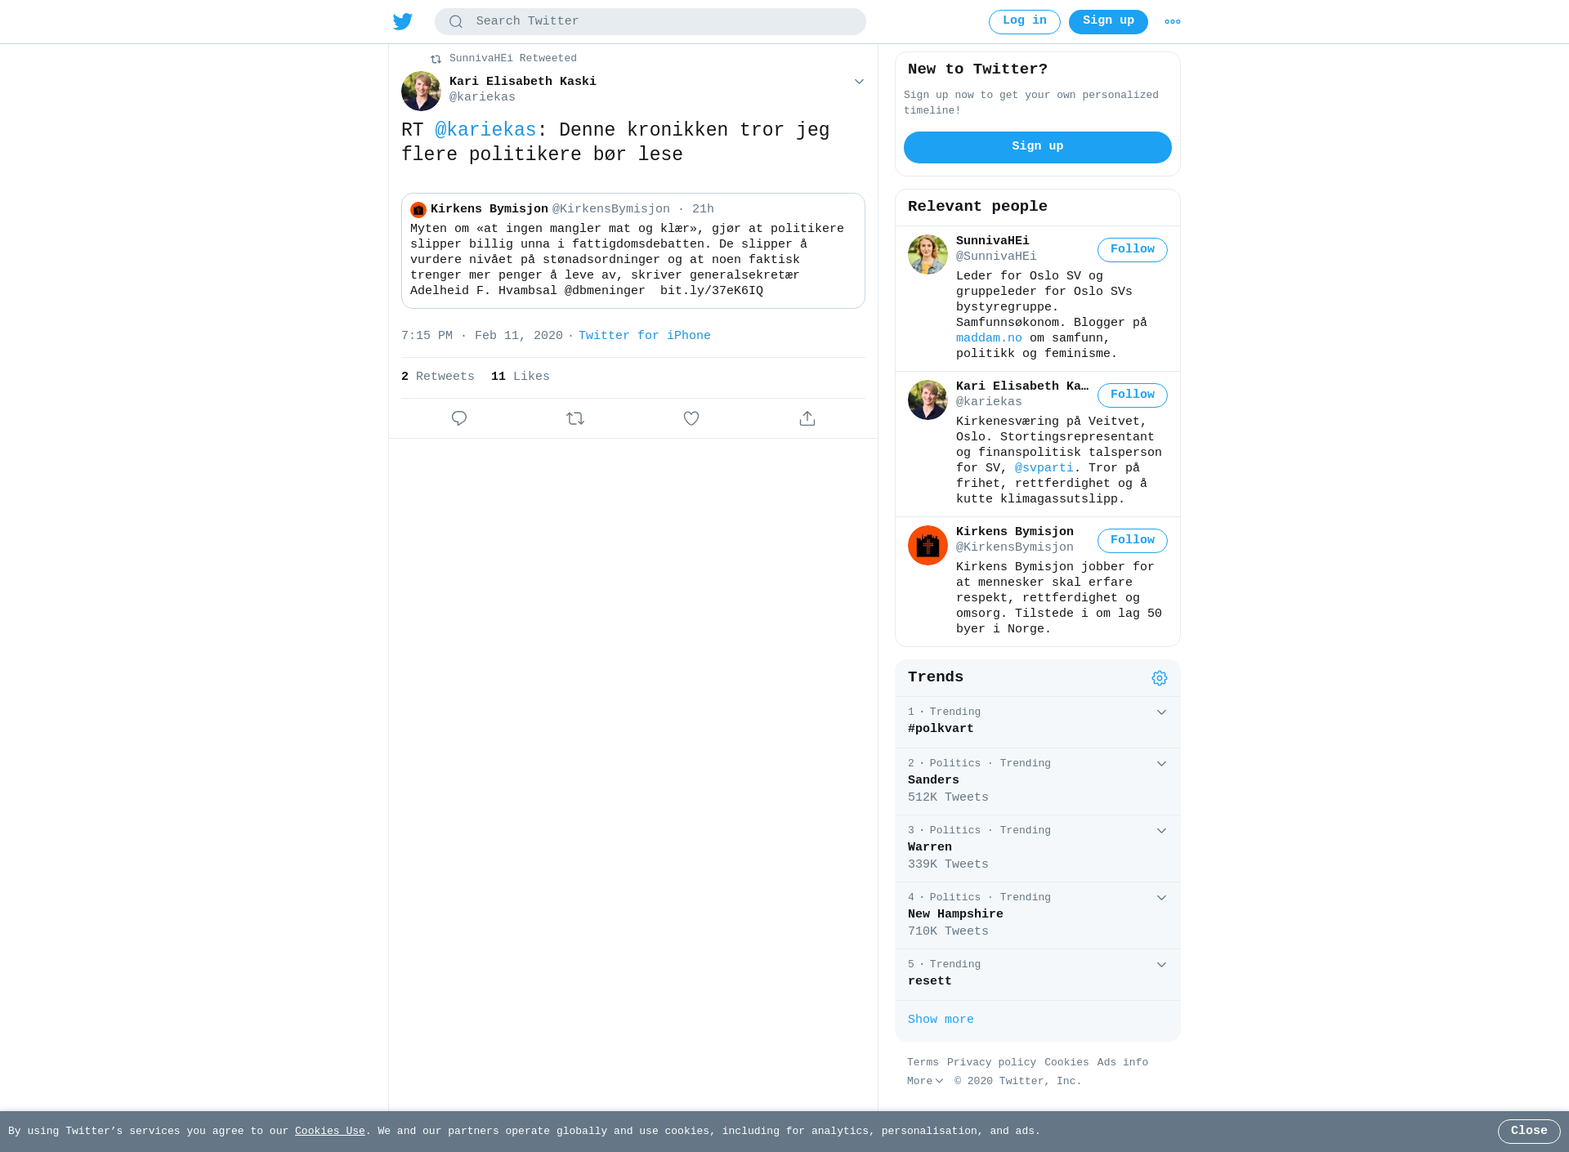Open the share tweet upload icon
This screenshot has height=1152, width=1569.
click(807, 418)
